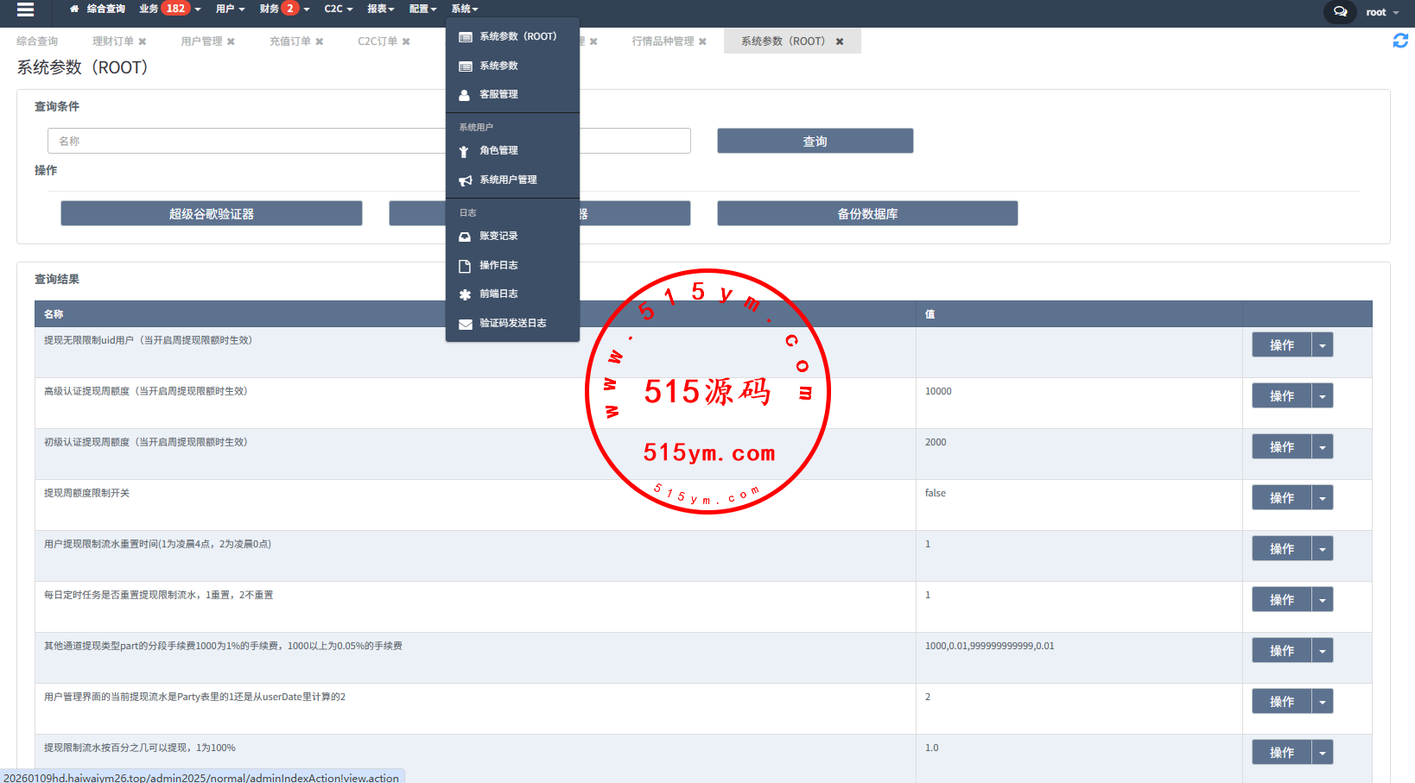Close the 行情品种管理 tab
The width and height of the screenshot is (1415, 783).
tap(702, 41)
